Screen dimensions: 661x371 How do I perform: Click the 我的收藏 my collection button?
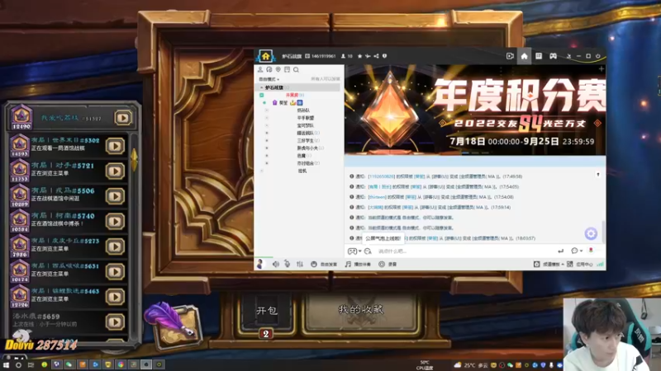pos(361,310)
